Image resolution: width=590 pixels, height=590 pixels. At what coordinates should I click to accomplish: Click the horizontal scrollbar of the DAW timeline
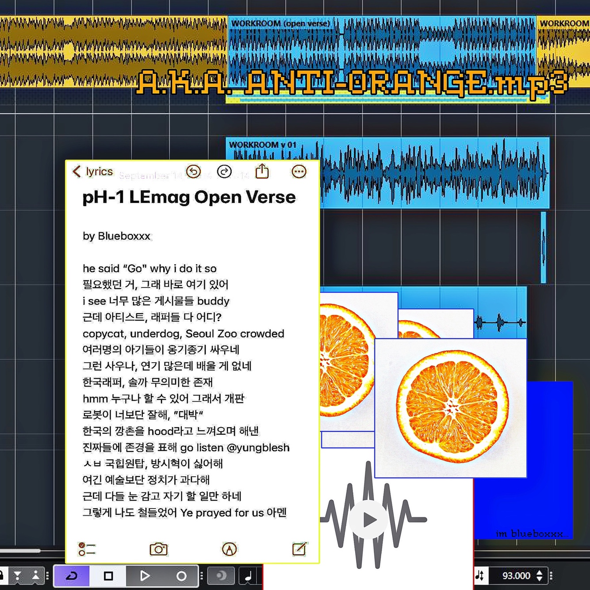[x=20, y=551]
